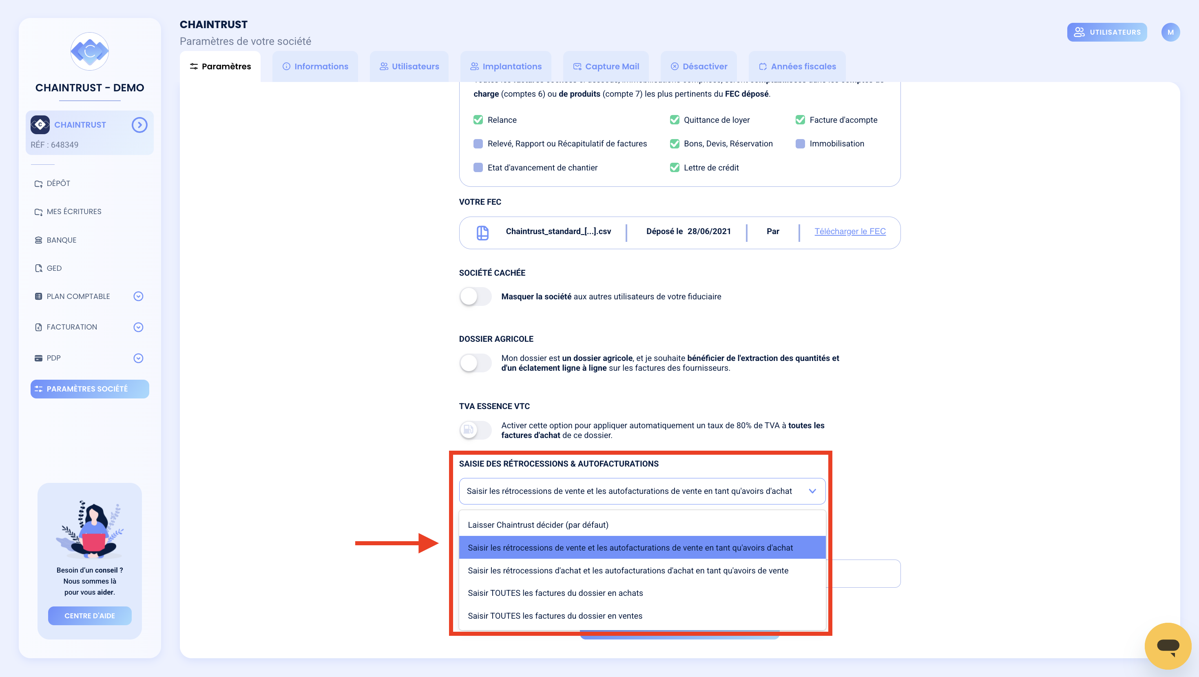Toggle the Dossier agricole switch
1199x677 pixels.
coord(475,363)
